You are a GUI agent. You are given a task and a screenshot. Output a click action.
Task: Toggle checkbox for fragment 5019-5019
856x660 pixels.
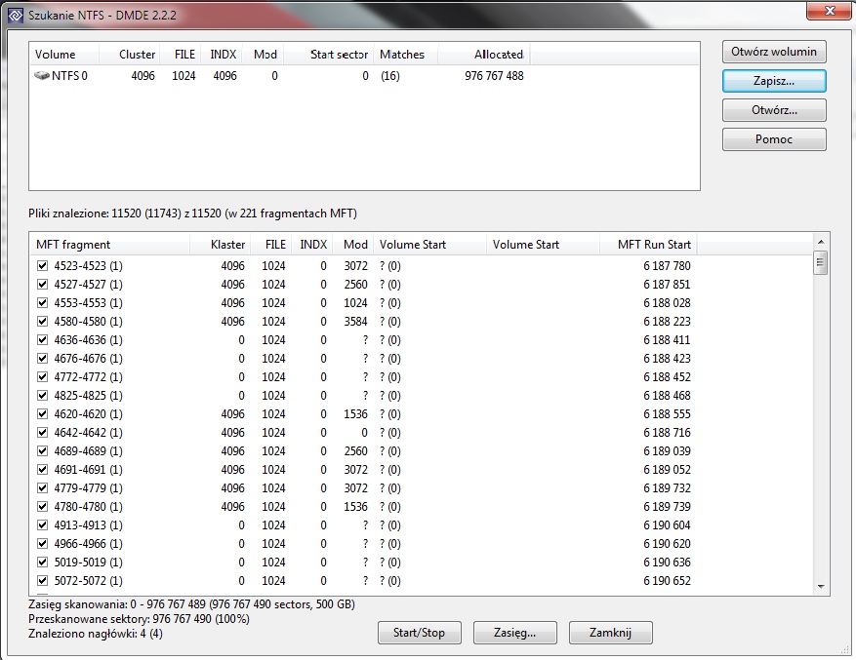pyautogui.click(x=42, y=563)
